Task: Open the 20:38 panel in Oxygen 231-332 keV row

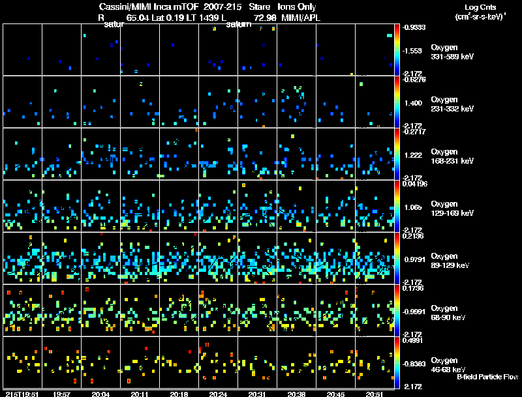Action: tap(296, 102)
